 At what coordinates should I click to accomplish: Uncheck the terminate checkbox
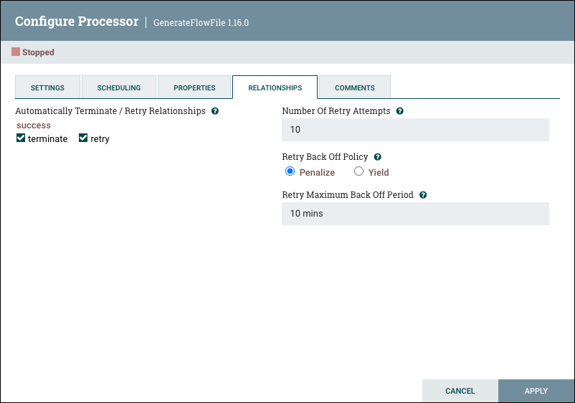tap(21, 138)
